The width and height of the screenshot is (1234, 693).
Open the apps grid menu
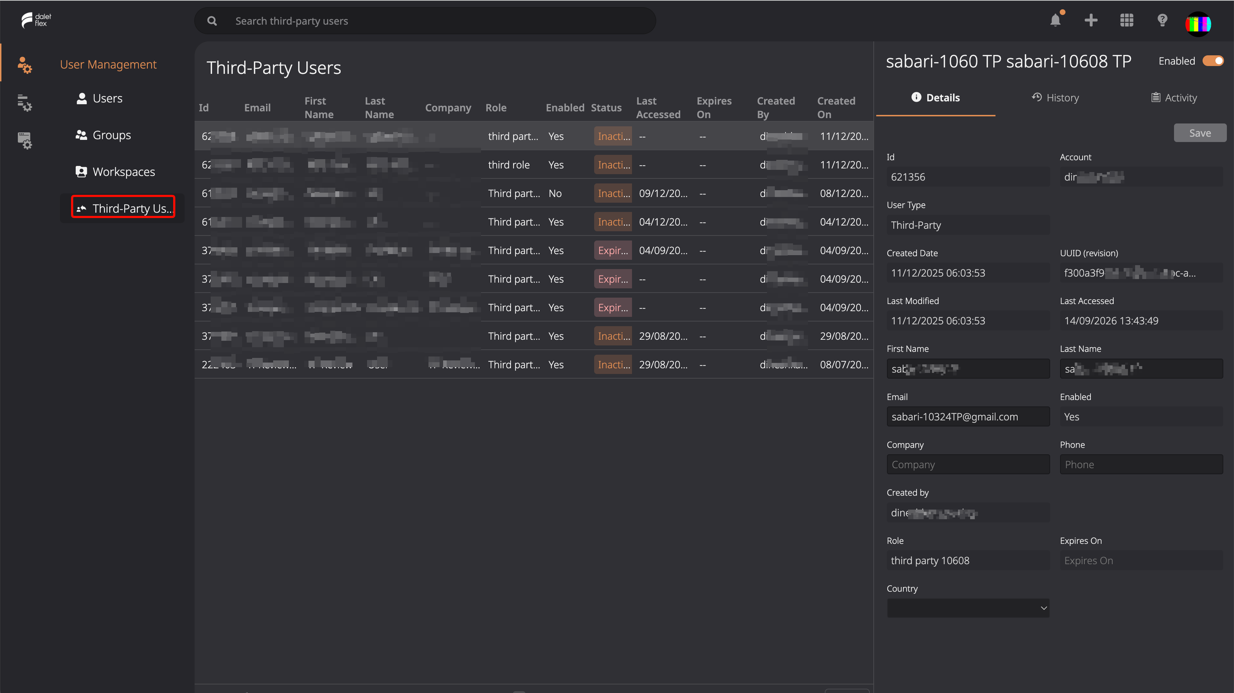coord(1127,20)
